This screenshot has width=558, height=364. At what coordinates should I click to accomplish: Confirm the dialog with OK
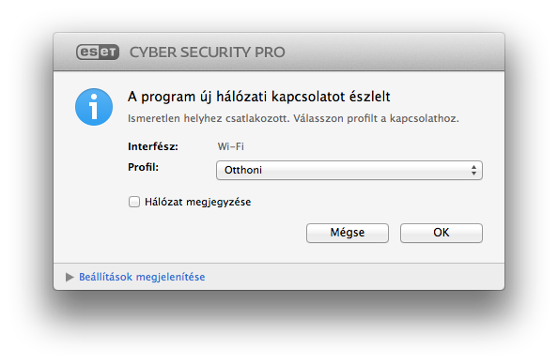[x=442, y=233]
